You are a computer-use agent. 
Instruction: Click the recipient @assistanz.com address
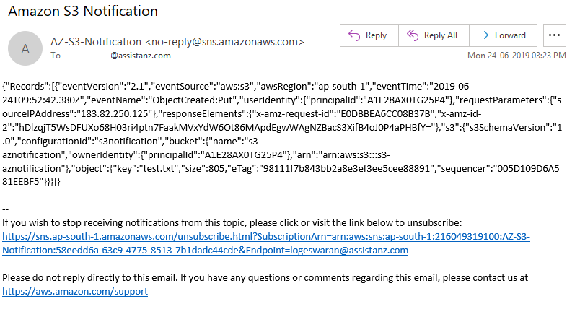(140, 56)
